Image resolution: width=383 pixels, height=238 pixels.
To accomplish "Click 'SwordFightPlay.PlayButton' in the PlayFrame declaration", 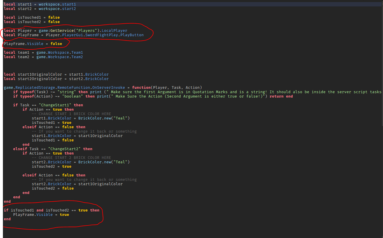I will [114, 35].
